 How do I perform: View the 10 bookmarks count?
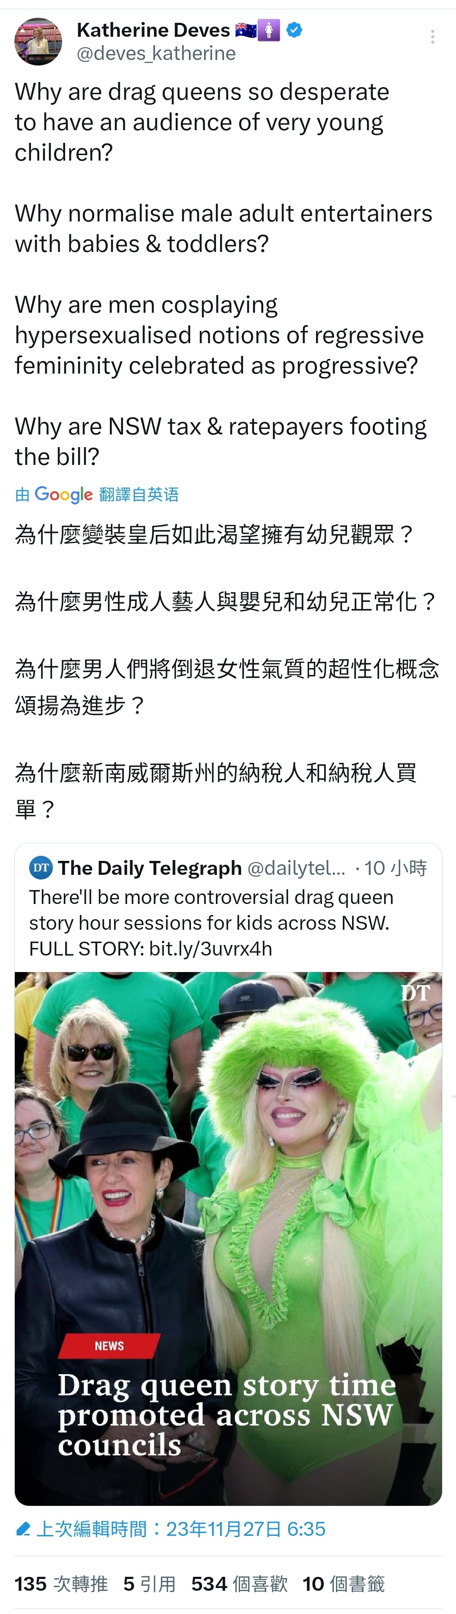[x=344, y=1584]
